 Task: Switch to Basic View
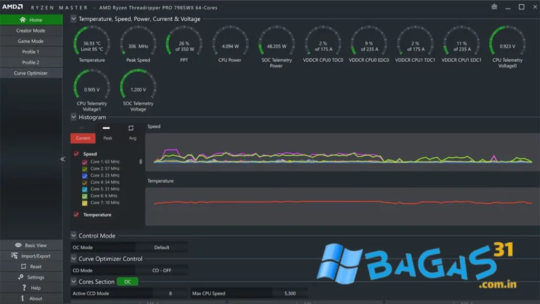(31, 245)
